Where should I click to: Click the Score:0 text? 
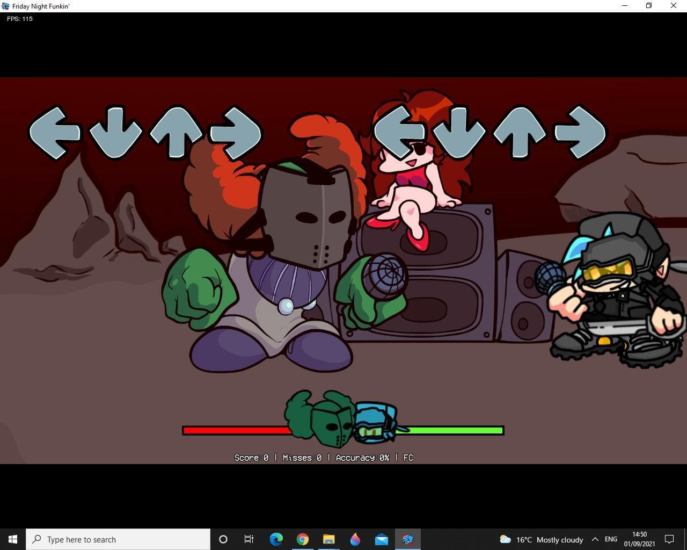pos(251,458)
